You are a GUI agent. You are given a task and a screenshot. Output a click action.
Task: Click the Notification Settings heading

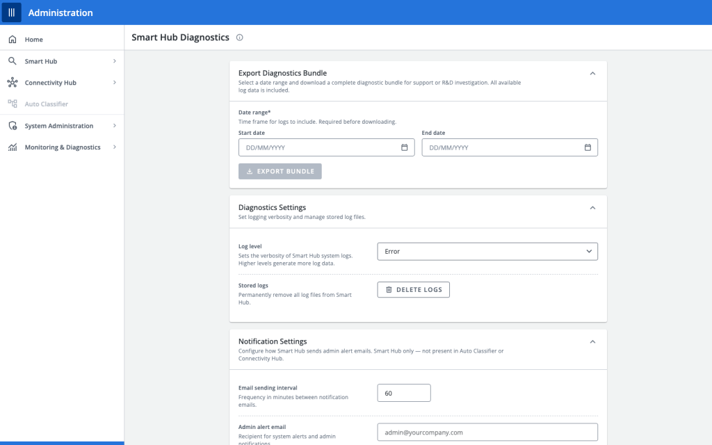(273, 341)
